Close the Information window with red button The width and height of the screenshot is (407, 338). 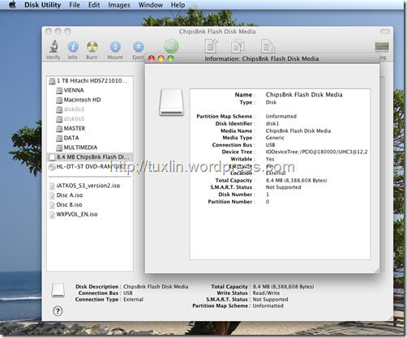click(x=152, y=58)
